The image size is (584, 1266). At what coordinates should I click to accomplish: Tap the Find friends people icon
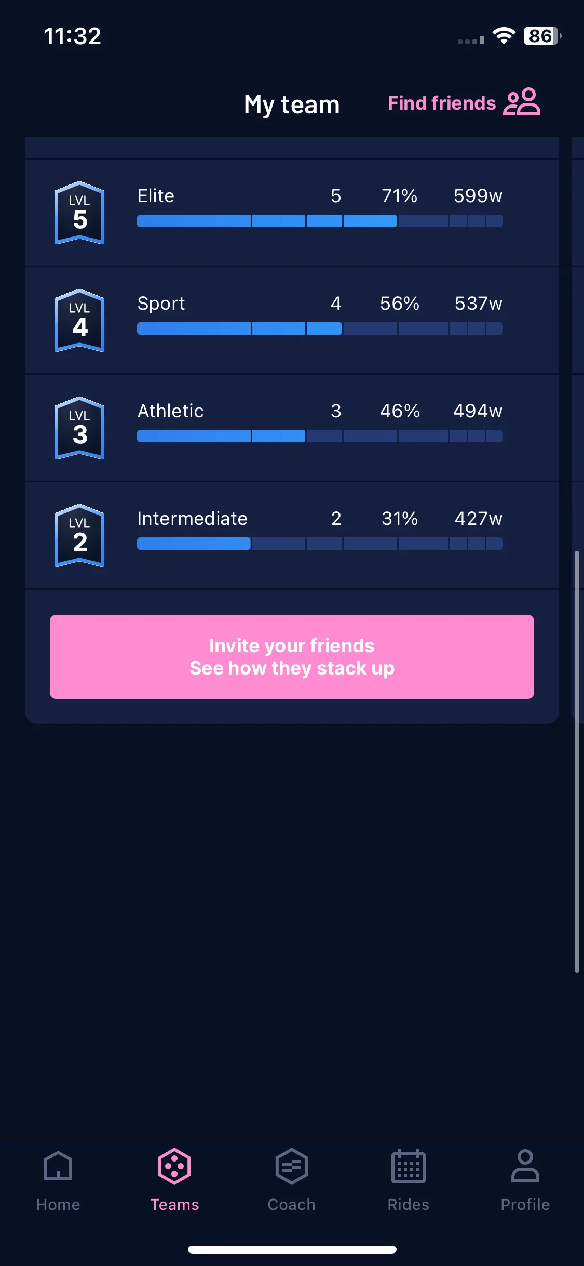[522, 102]
